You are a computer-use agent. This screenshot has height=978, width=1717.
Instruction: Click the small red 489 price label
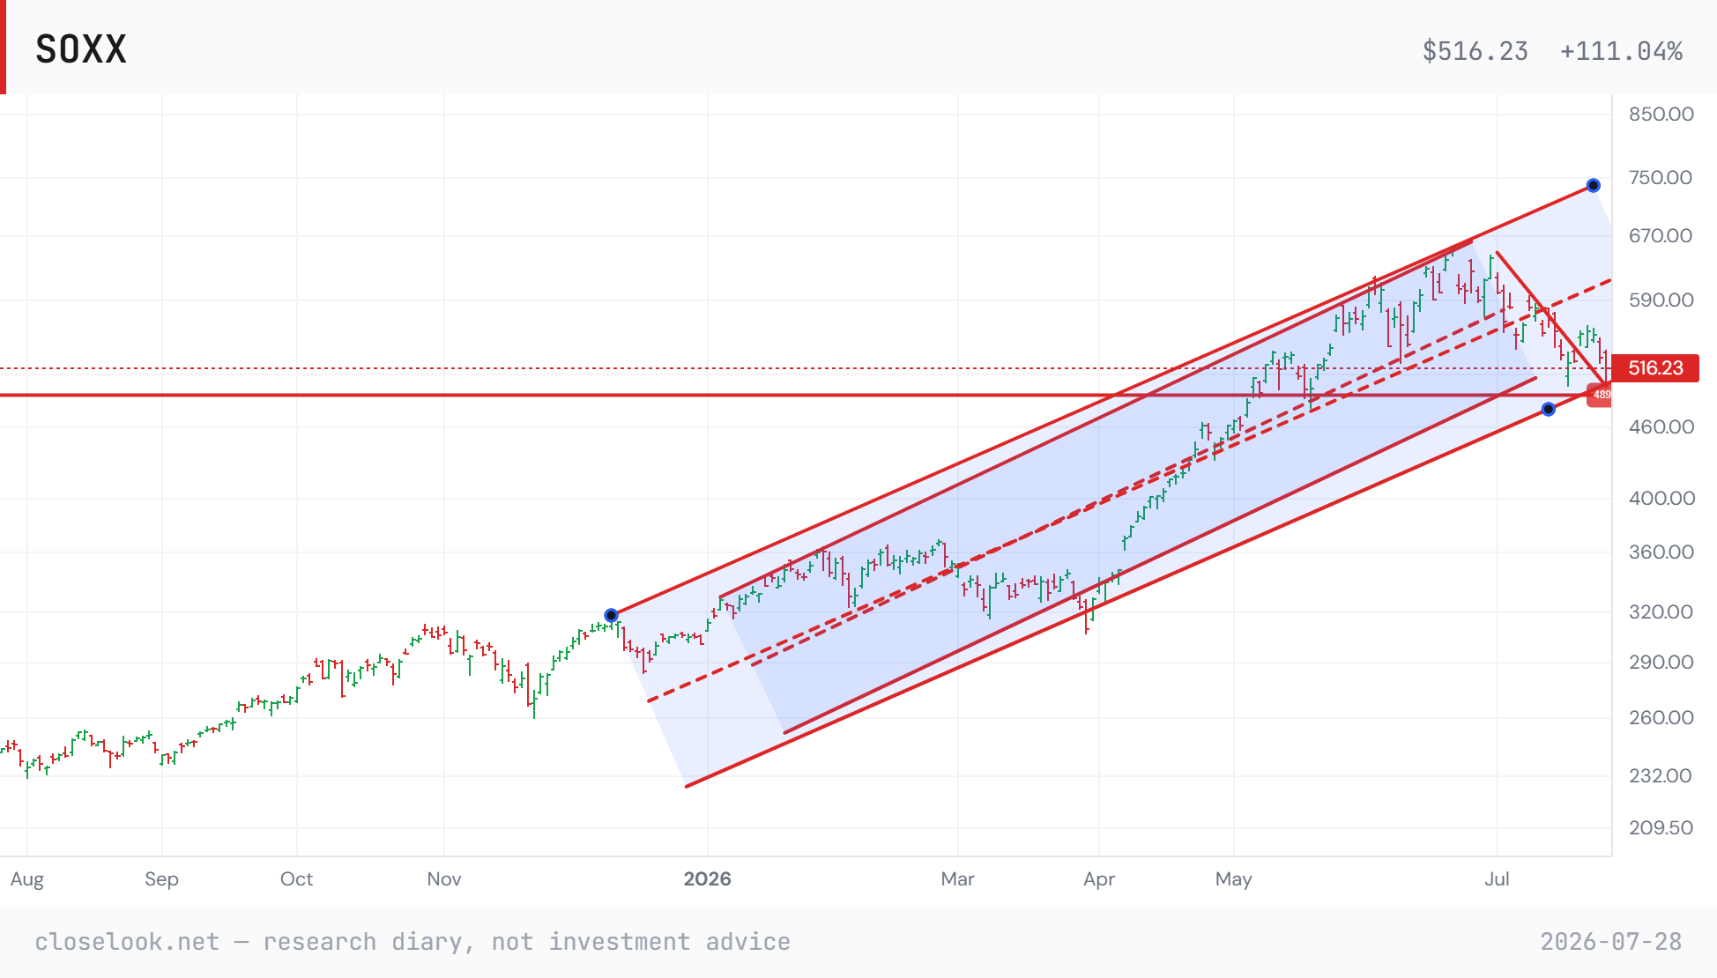pyautogui.click(x=1601, y=395)
